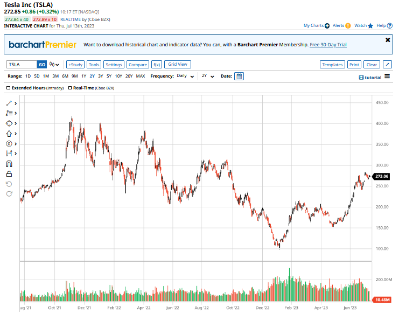Open the hamburger menu beside tutorial

coord(387,76)
